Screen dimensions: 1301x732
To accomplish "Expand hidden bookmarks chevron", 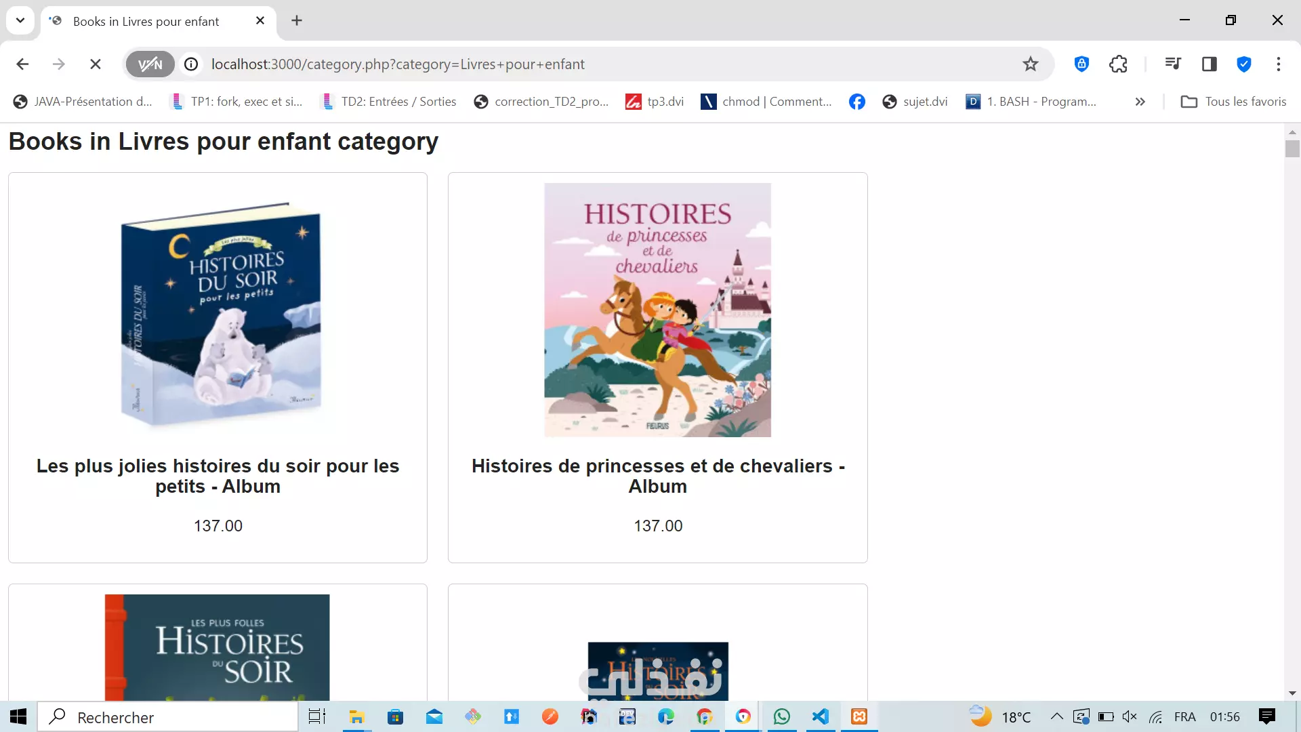I will pyautogui.click(x=1140, y=102).
